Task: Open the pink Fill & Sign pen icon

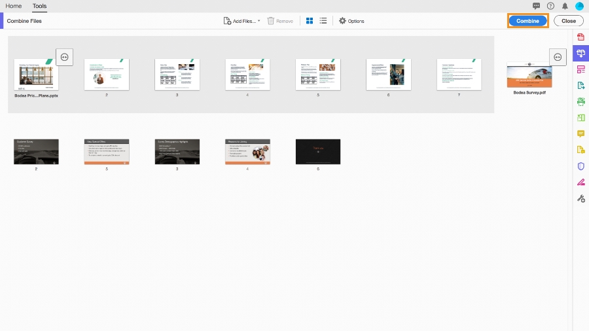Action: click(580, 183)
